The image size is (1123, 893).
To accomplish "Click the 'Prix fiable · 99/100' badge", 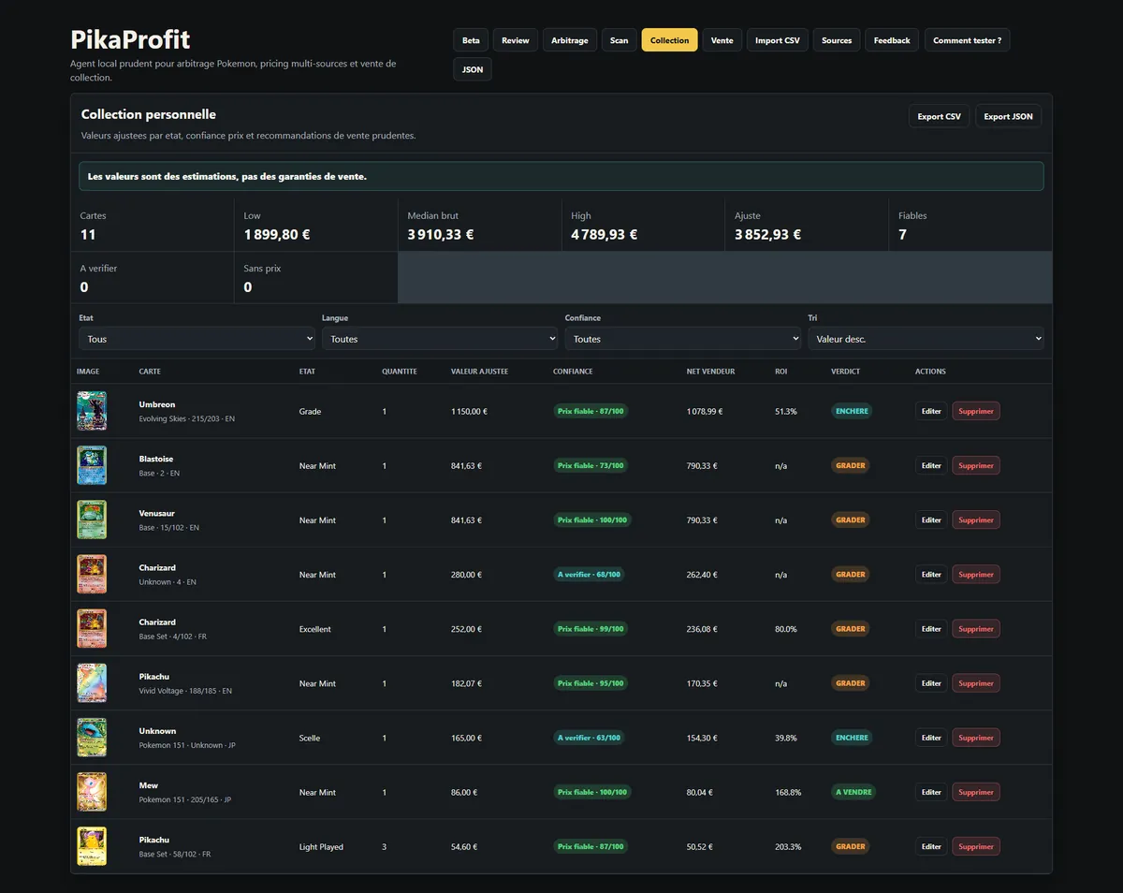I will [x=591, y=629].
